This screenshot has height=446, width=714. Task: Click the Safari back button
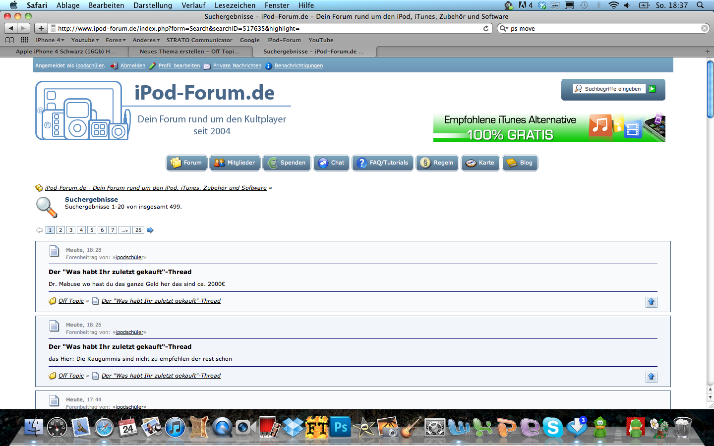(x=11, y=28)
